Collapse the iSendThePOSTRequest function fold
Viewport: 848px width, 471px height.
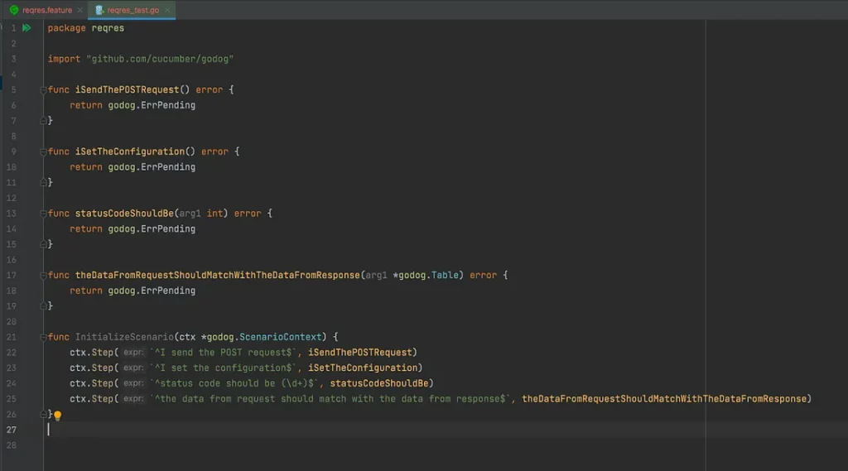(43, 90)
